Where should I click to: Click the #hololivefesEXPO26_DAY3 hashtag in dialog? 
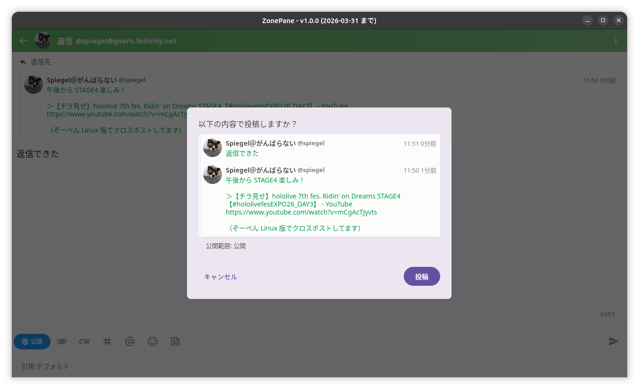273,204
